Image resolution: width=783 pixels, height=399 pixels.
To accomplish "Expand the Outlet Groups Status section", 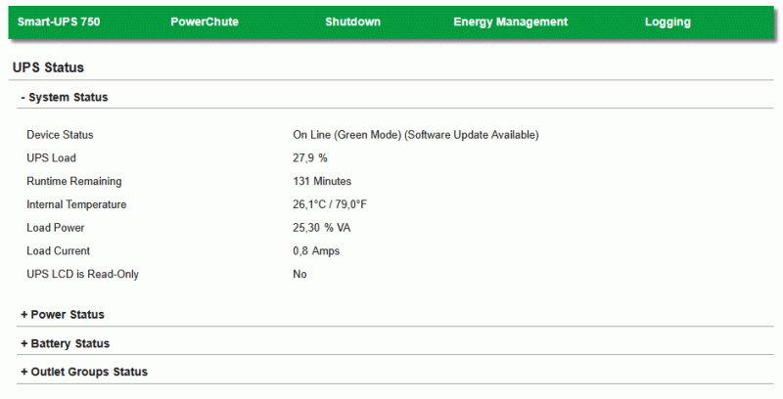I will [x=84, y=372].
